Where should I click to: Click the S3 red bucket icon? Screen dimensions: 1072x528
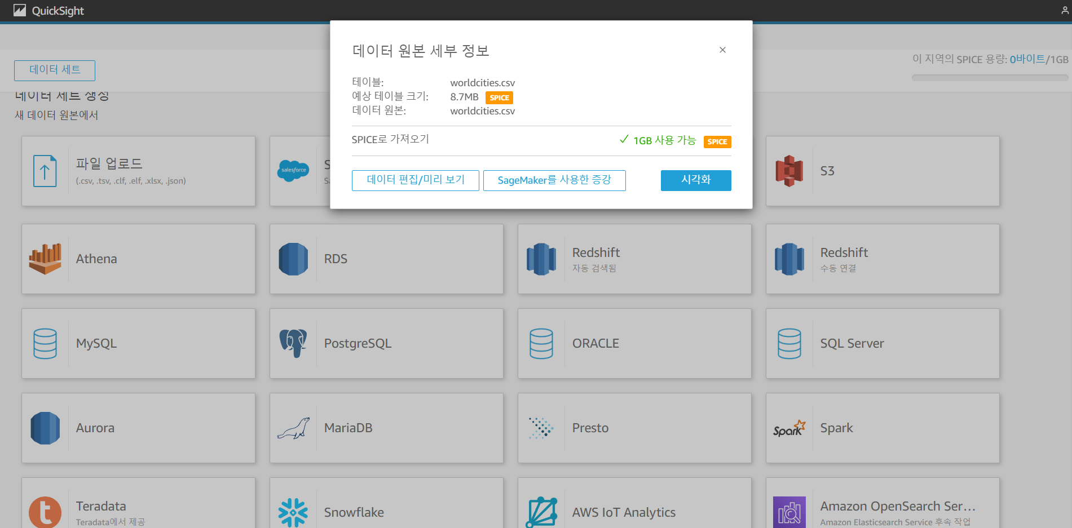(x=789, y=171)
